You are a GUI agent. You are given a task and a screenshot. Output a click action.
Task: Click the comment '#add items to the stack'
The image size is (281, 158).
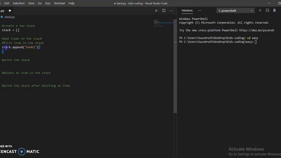pyautogui.click(x=22, y=39)
